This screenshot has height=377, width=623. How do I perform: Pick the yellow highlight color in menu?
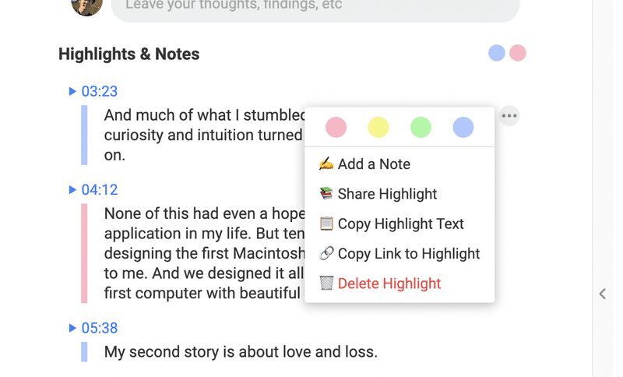378,127
